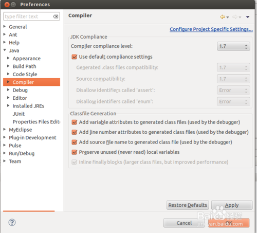
Task: Open Generated .class files compatibility dropdown
Action: click(x=233, y=67)
